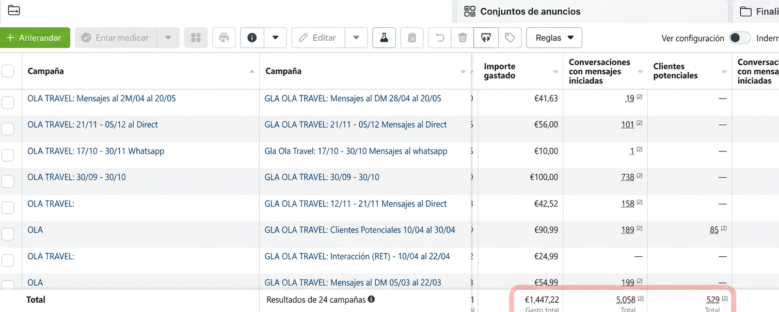Check the box for 17/10 - 30/11 Whatsapp row

pyautogui.click(x=8, y=155)
